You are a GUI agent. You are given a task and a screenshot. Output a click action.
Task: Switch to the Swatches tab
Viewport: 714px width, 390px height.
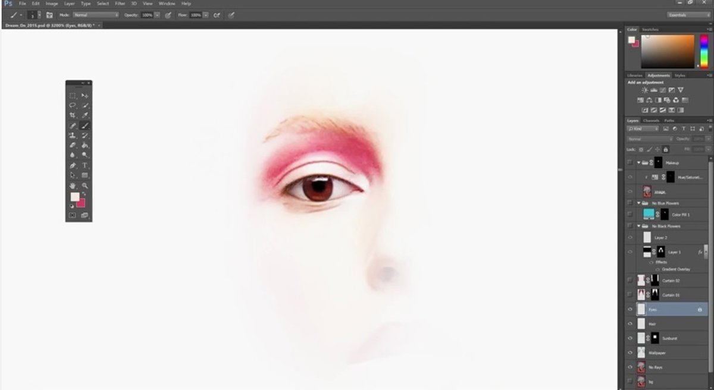650,29
